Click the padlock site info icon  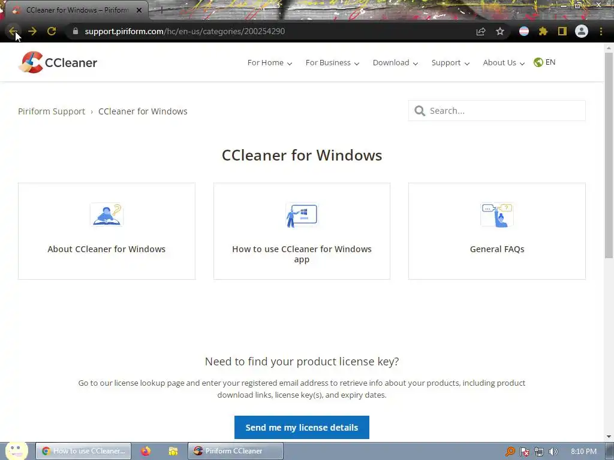tap(76, 31)
